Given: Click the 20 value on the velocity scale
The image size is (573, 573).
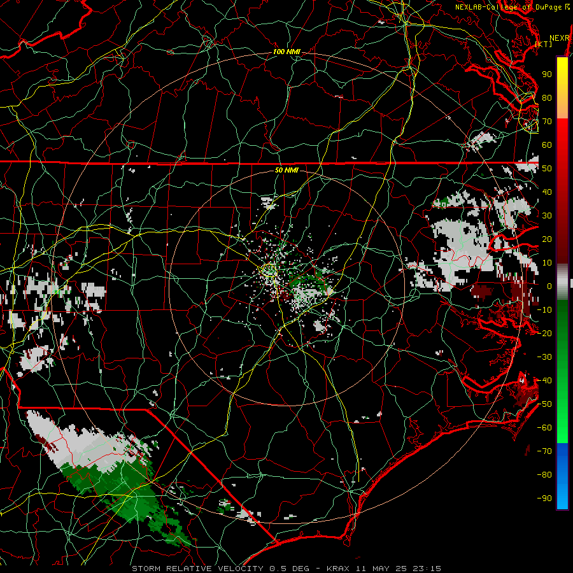Looking at the screenshot, I should tap(547, 239).
